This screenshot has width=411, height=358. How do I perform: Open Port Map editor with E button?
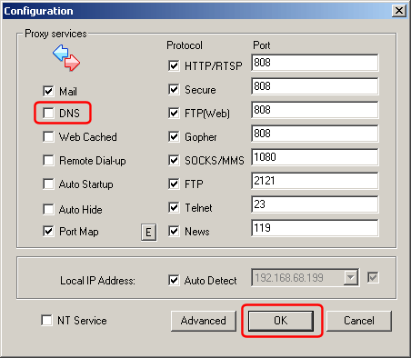pos(149,233)
